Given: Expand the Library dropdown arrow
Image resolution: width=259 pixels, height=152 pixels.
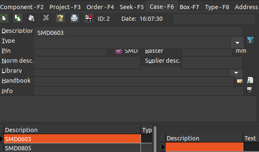Looking at the screenshot, I should coord(236,73).
